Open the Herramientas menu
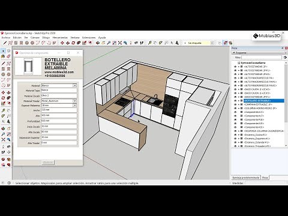The image size is (288, 216). click(x=60, y=37)
